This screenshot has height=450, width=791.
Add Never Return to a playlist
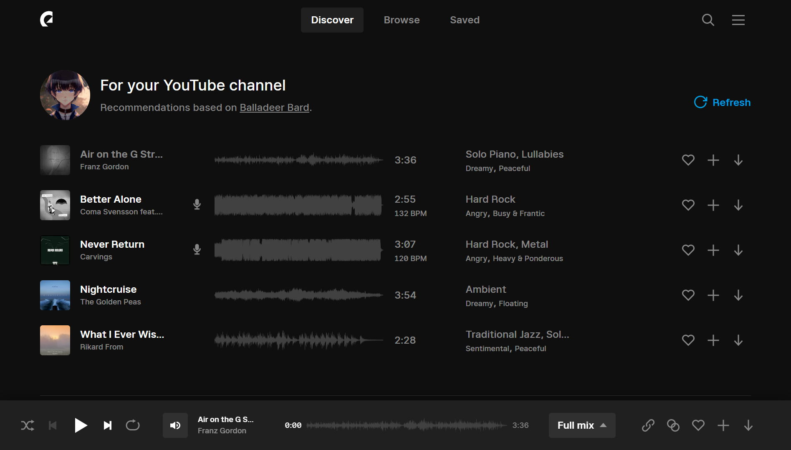click(x=713, y=250)
